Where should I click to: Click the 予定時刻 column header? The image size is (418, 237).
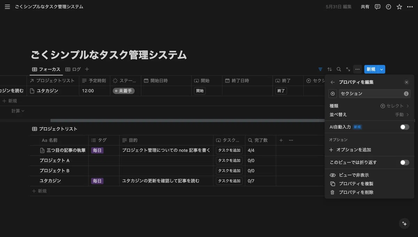[95, 81]
